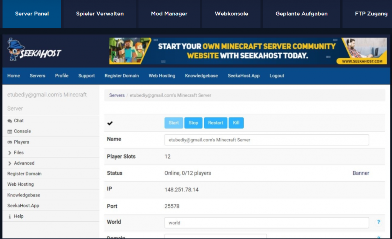Viewport: 392px width, 239px height.
Task: Open Servers in navigation bar
Action: (x=38, y=76)
